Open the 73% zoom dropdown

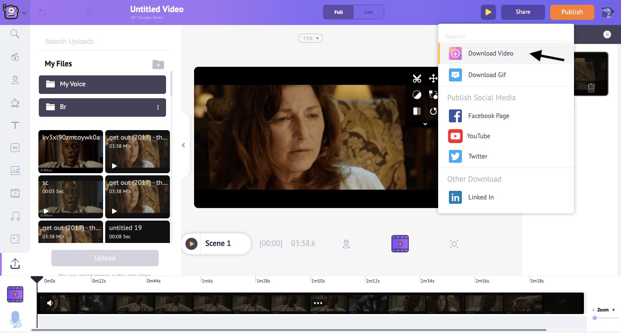(x=310, y=38)
